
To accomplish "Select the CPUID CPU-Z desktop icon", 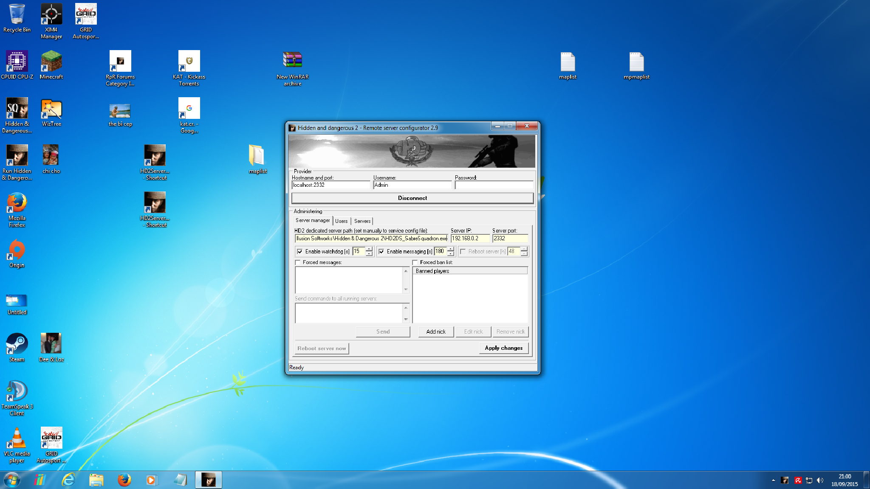I will coord(17,62).
